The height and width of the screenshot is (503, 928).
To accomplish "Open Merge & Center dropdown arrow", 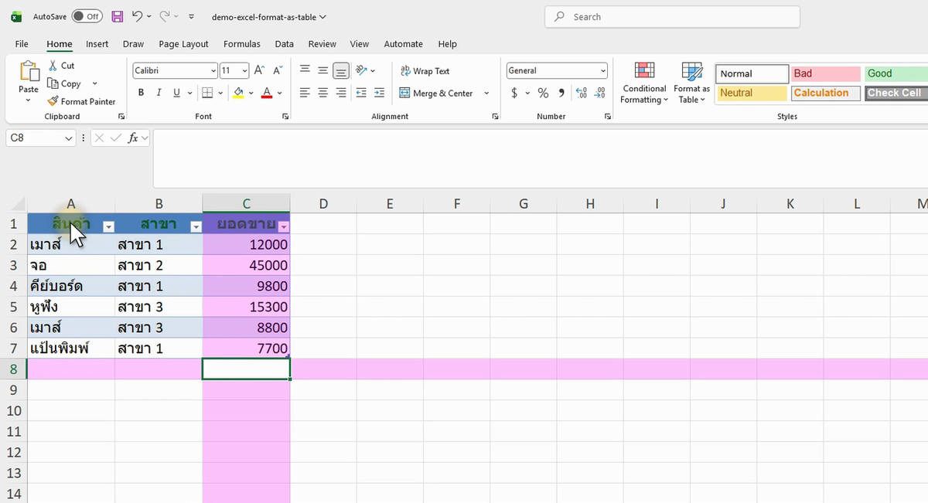I will (x=486, y=93).
